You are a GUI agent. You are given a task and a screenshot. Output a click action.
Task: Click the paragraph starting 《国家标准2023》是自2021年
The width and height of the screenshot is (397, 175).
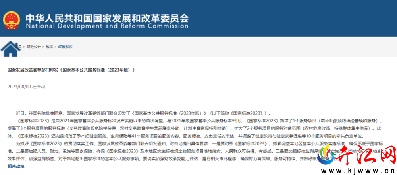[194, 128]
